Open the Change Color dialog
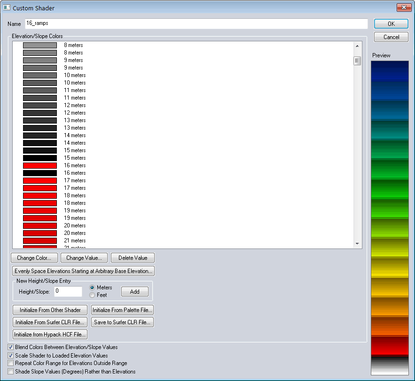The height and width of the screenshot is (381, 415). pos(34,258)
